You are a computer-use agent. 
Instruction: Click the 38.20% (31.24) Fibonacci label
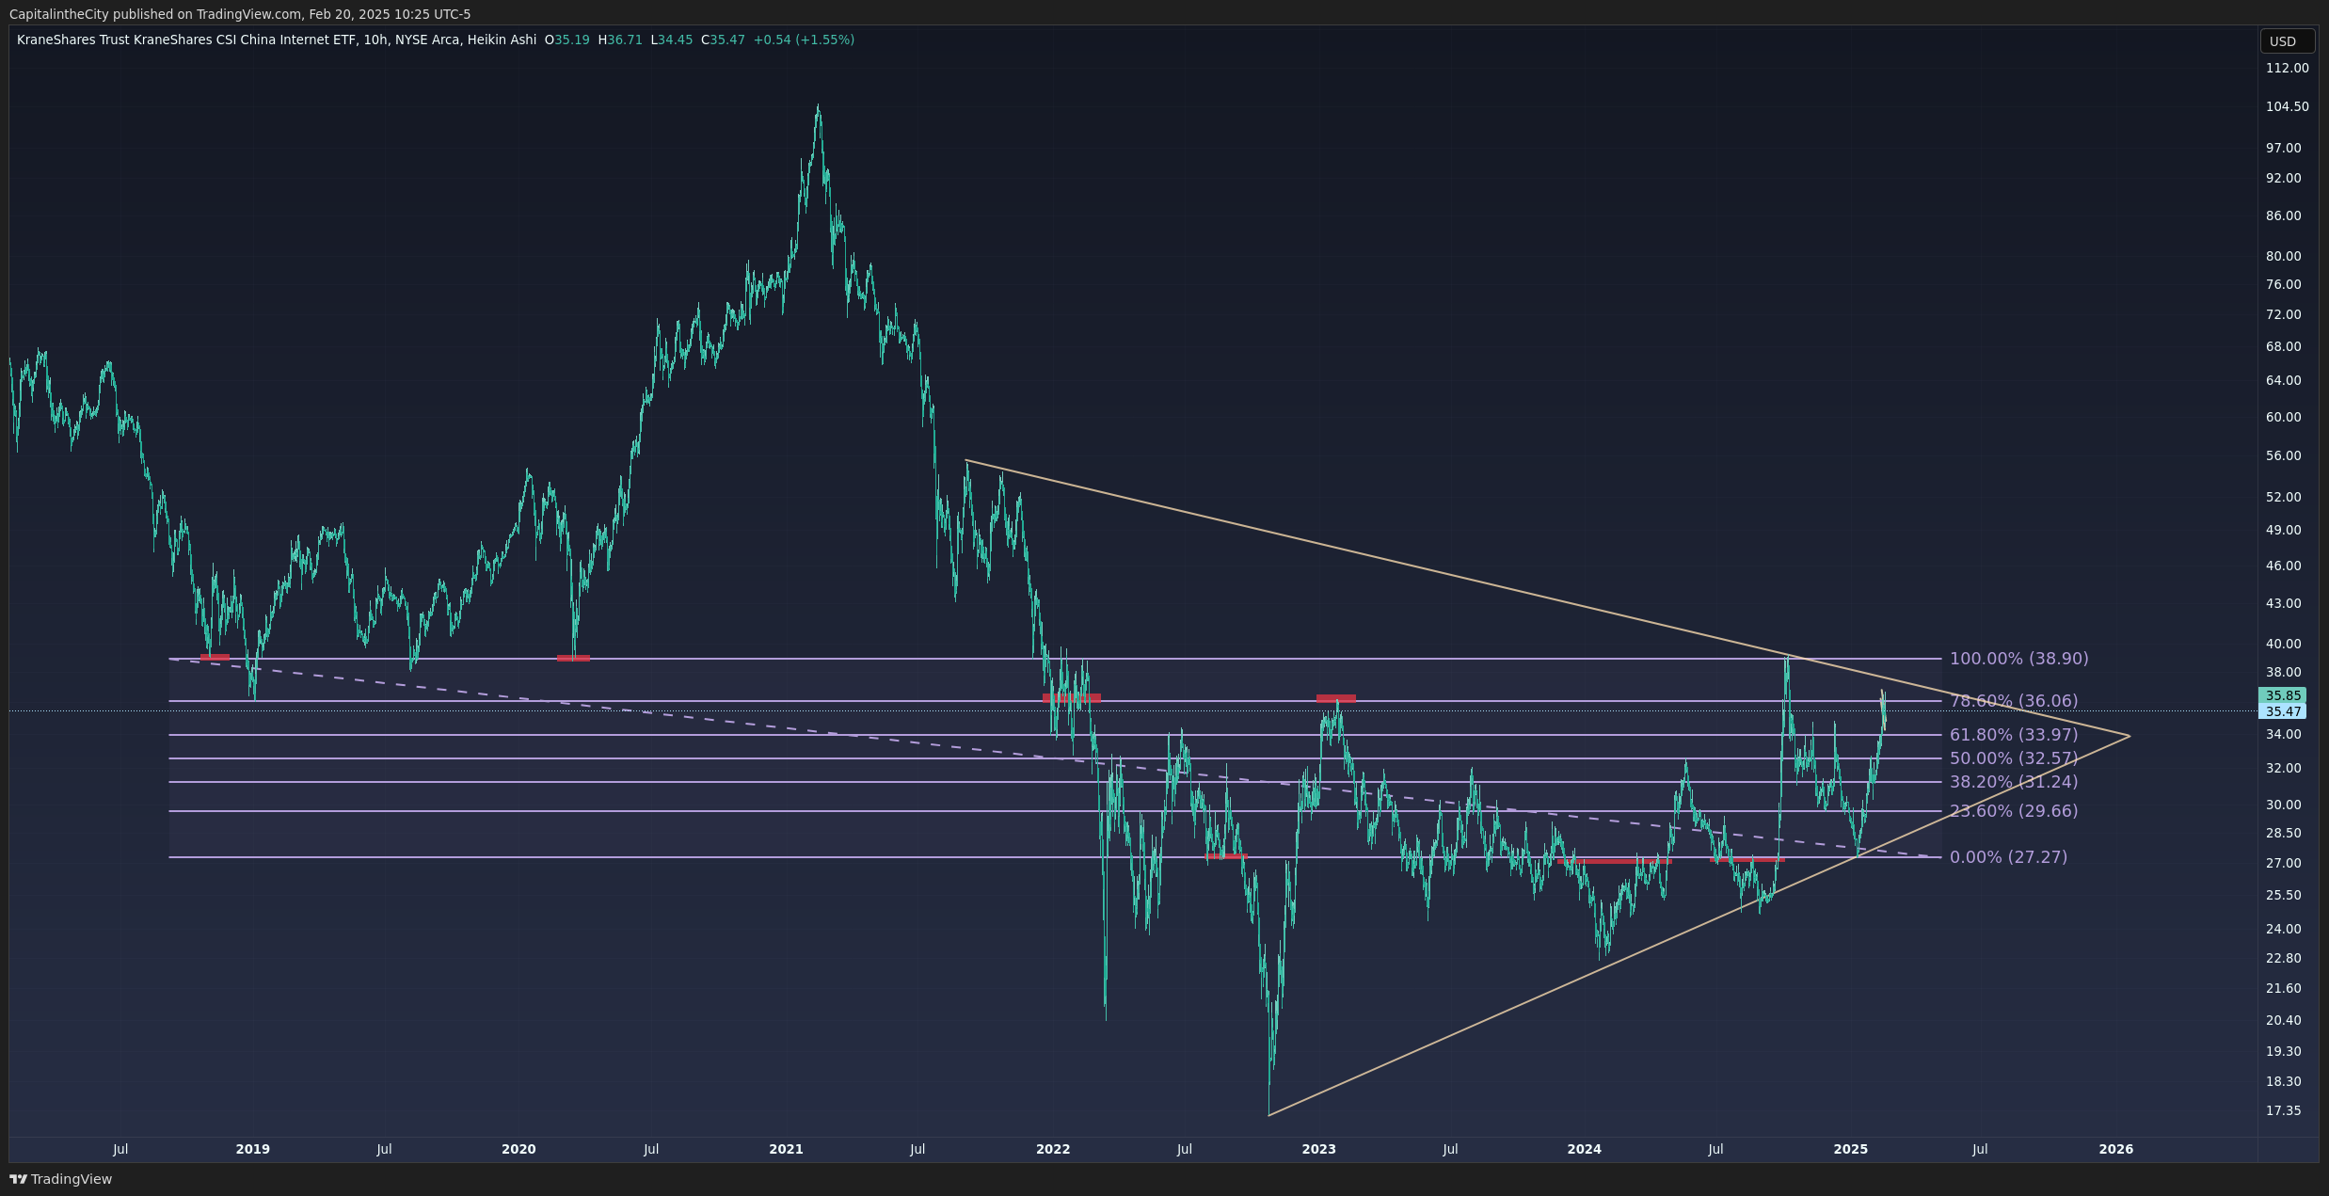tap(2014, 782)
